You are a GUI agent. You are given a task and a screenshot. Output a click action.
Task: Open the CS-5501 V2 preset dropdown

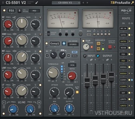(x=66, y=3)
